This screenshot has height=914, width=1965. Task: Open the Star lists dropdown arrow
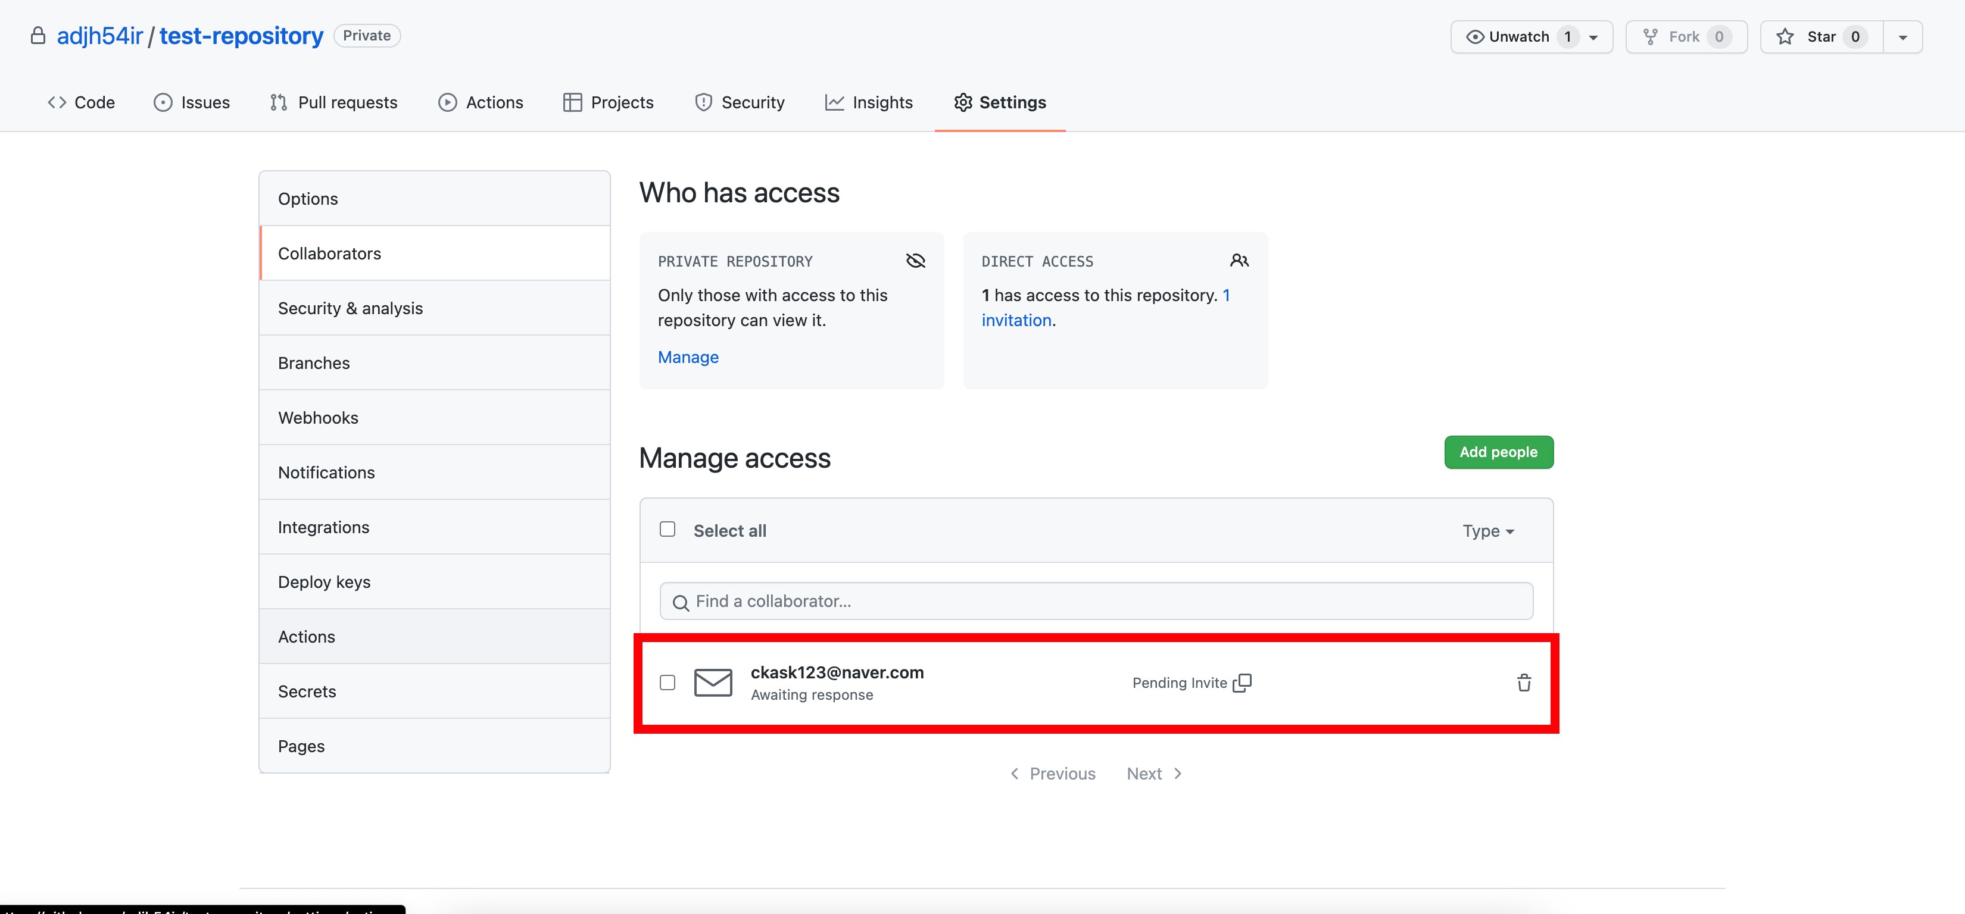(x=1902, y=37)
